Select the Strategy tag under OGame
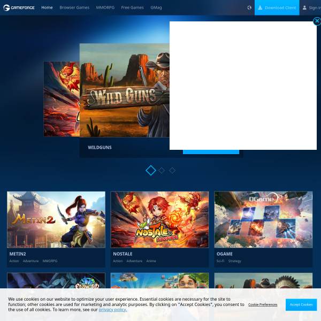The width and height of the screenshot is (321, 321). [235, 261]
